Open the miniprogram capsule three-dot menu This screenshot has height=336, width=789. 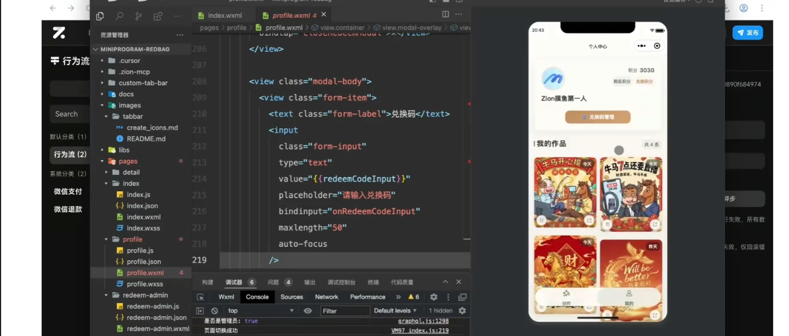point(642,46)
